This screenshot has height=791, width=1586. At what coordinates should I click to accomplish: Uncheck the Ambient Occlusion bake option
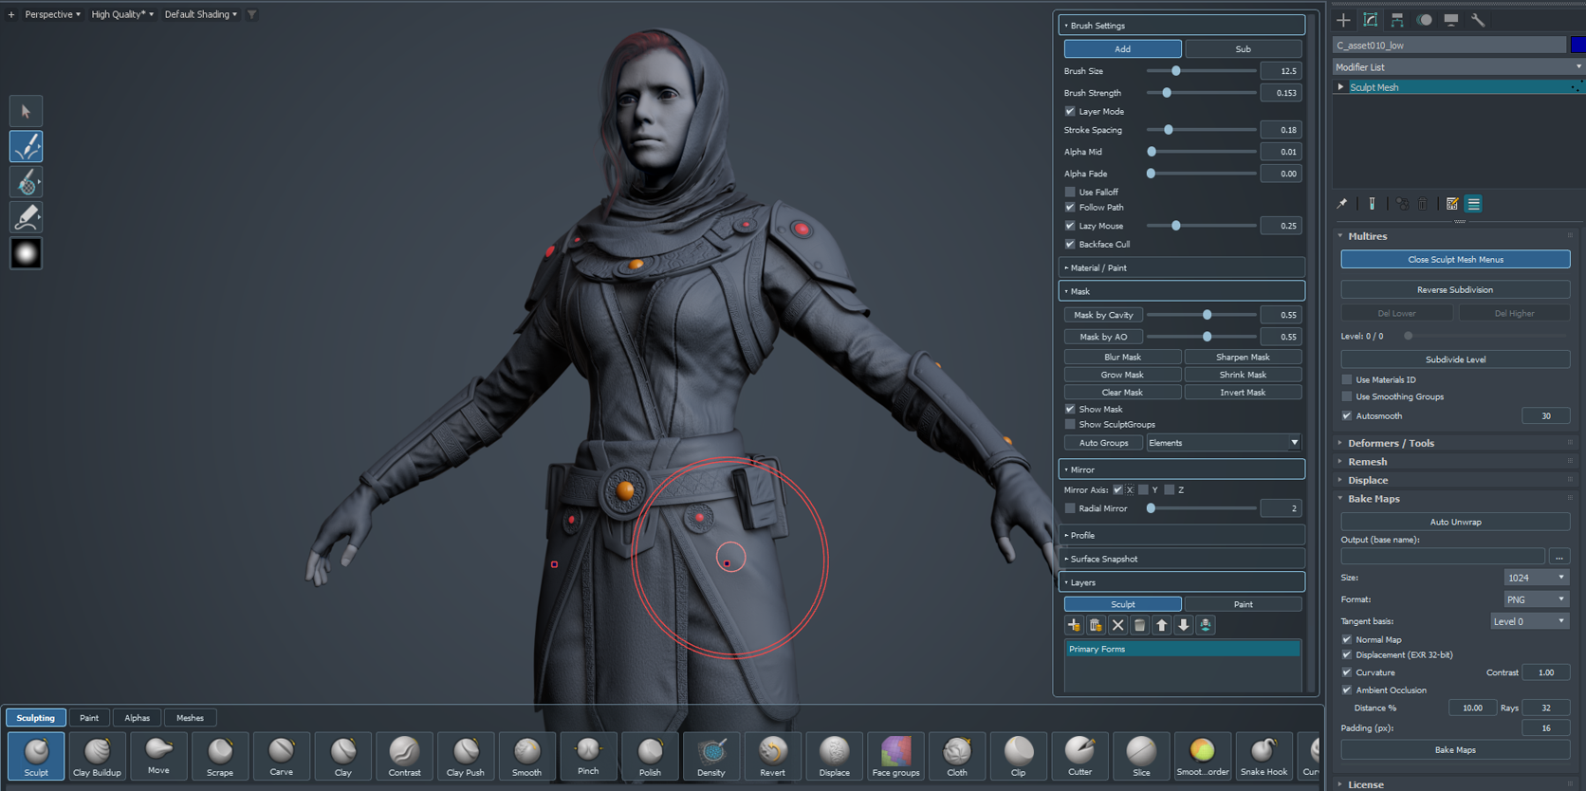[1347, 690]
